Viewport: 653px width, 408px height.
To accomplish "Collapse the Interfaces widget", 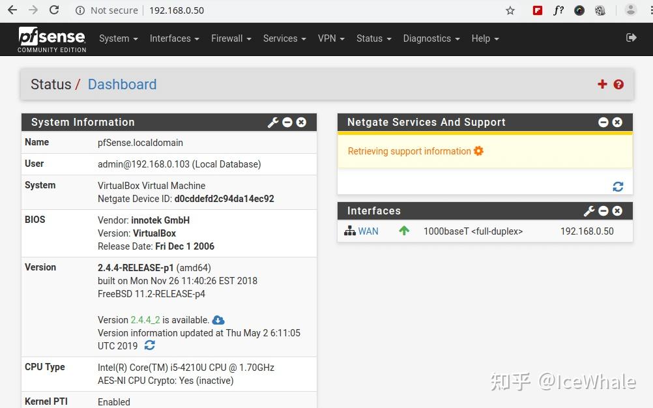I will 603,211.
